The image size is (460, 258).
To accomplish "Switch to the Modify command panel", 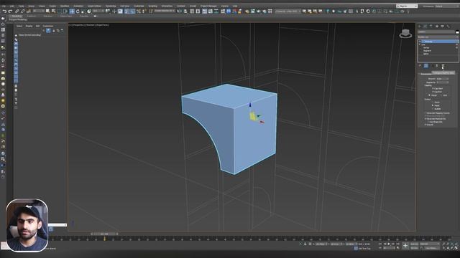I will (425, 27).
